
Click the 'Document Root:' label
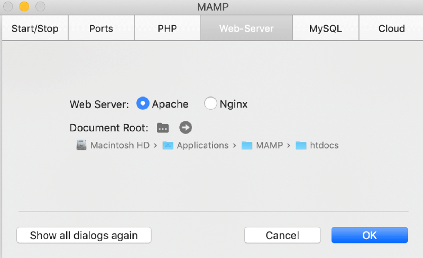[x=109, y=128]
